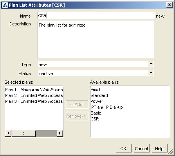175x156 pixels.
Task: Click the right scroll arrow in Selected plans
Action: point(60,133)
